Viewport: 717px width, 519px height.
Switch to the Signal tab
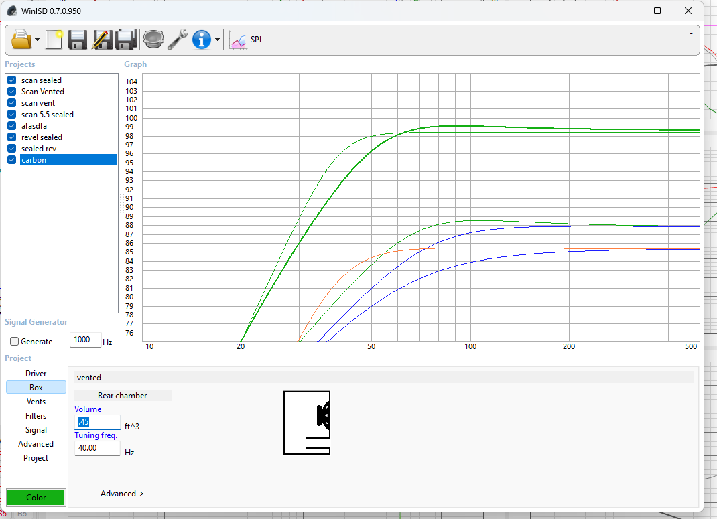36,430
